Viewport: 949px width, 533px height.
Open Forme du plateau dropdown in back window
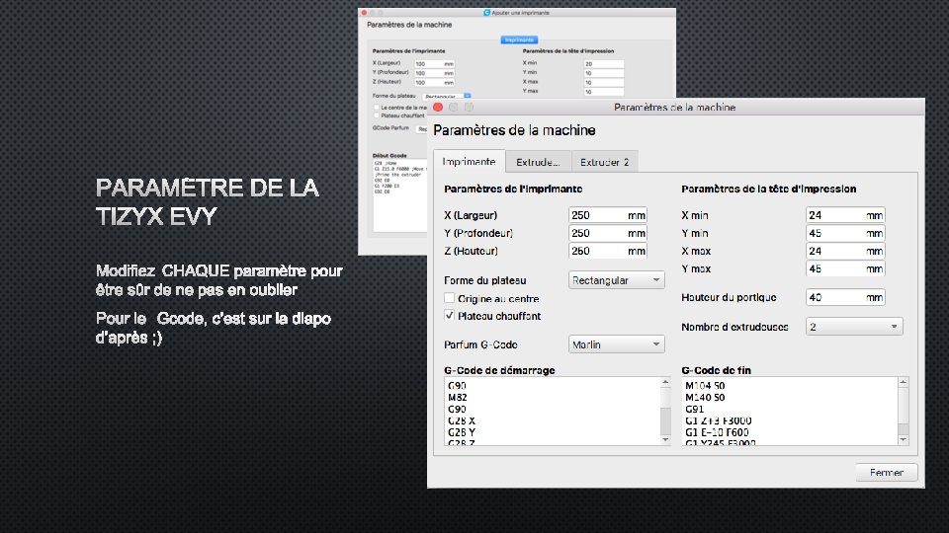tap(447, 96)
